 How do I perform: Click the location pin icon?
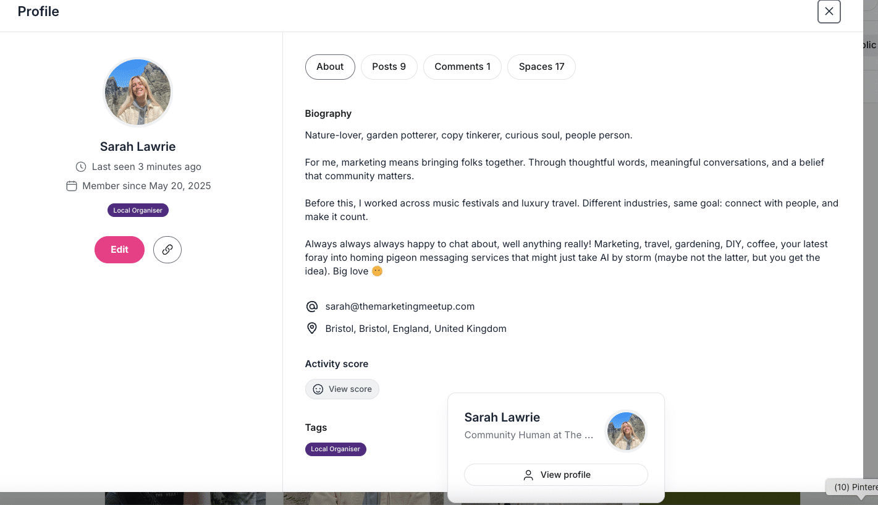pos(312,329)
